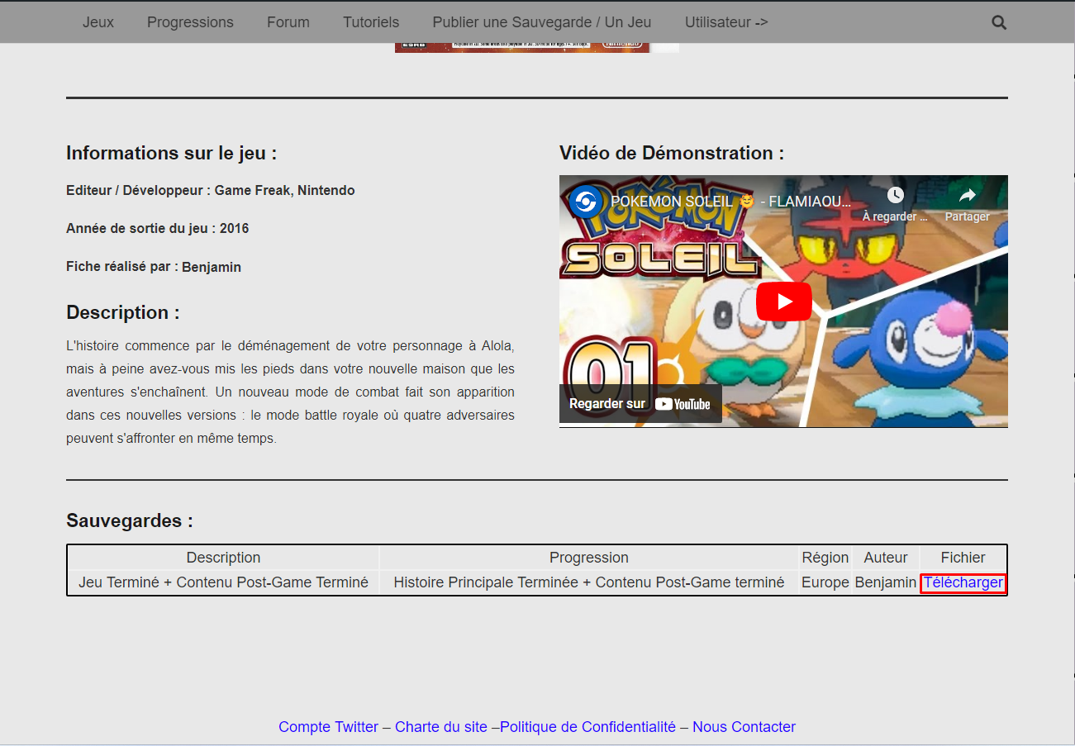Click the Auteur column header

coord(886,558)
